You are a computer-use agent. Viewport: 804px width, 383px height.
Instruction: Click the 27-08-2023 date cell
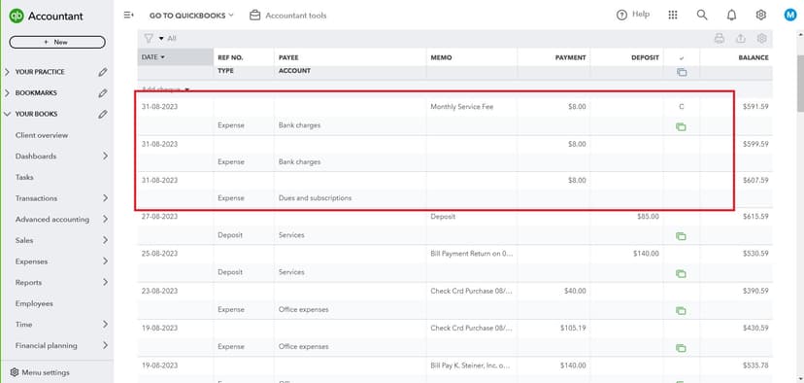point(159,217)
